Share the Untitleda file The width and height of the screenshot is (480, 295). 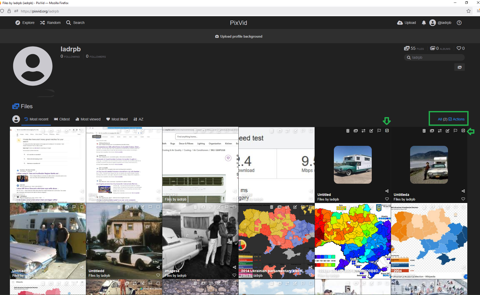coord(463,191)
